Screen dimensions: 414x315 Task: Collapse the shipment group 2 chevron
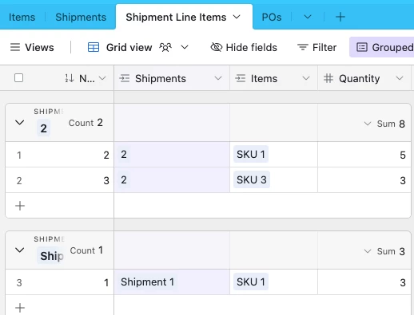(x=19, y=123)
